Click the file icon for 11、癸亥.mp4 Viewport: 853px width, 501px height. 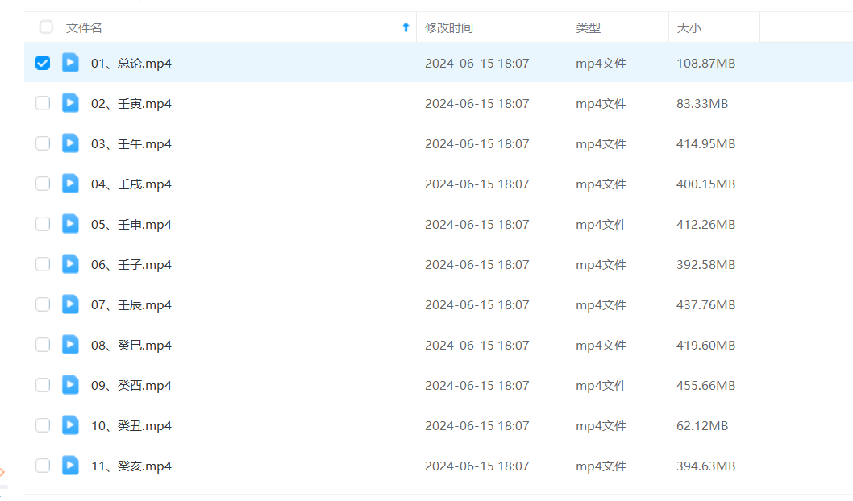(71, 466)
